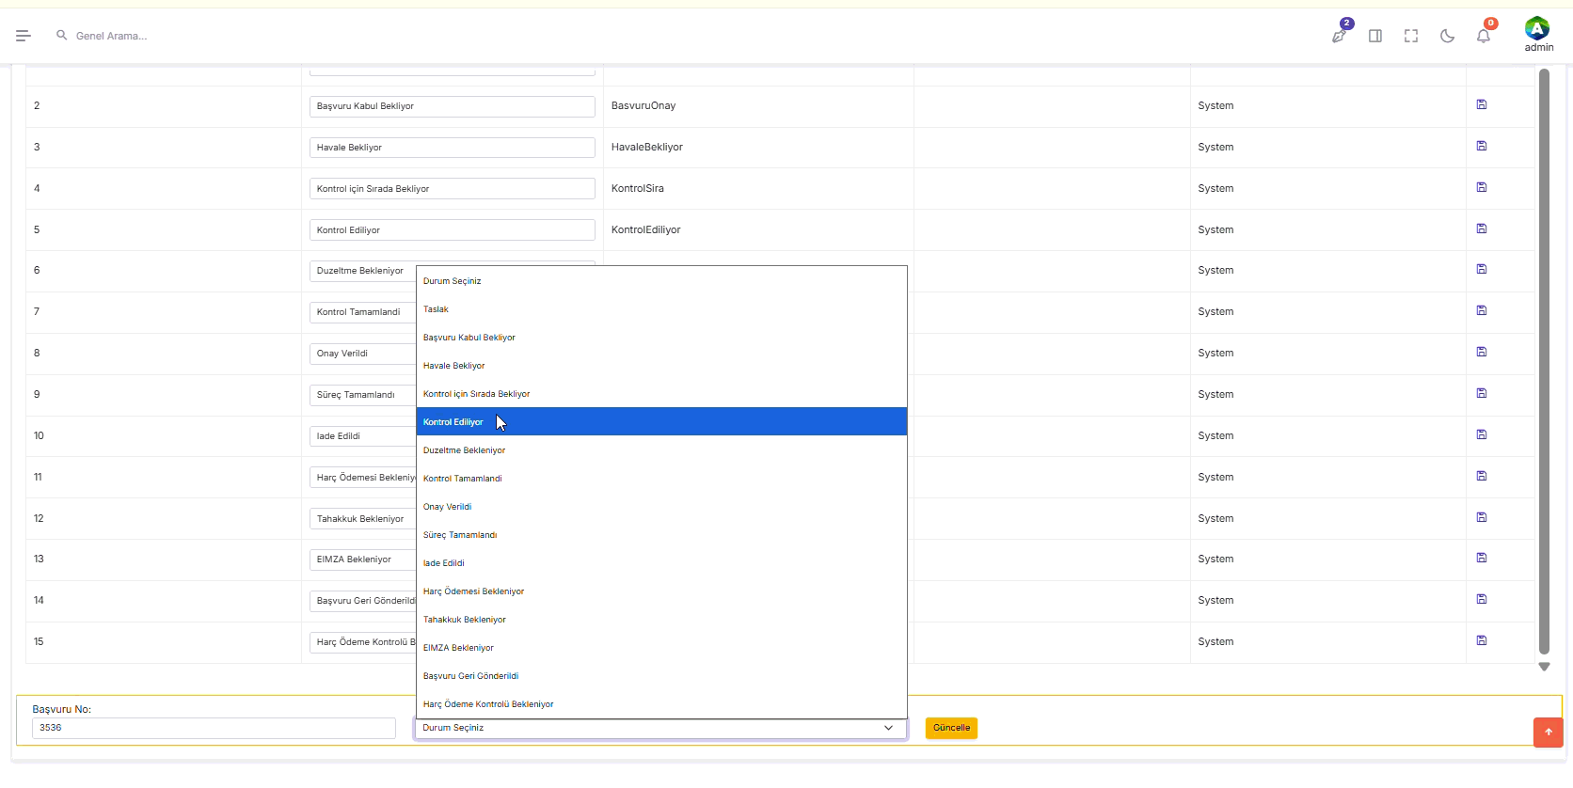Pick 'Kontrol Tamamlandi' dropdown option

(x=661, y=479)
